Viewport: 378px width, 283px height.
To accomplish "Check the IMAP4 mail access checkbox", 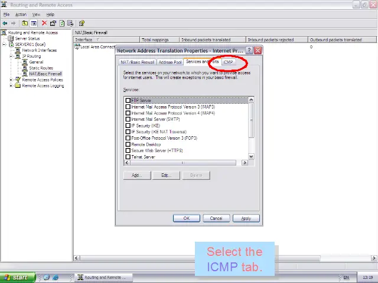I will (x=128, y=113).
